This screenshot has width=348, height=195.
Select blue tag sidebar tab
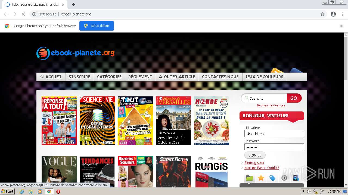point(272,178)
